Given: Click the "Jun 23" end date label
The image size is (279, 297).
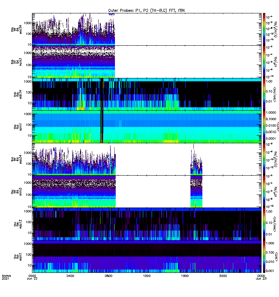Looking at the screenshot, I should click(261, 278).
